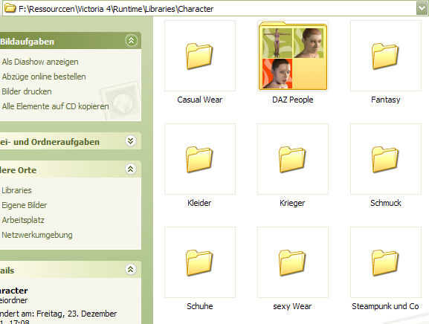The height and width of the screenshot is (324, 429).
Task: Click 'Als Diashow anzeigen' link
Action: [x=40, y=62]
